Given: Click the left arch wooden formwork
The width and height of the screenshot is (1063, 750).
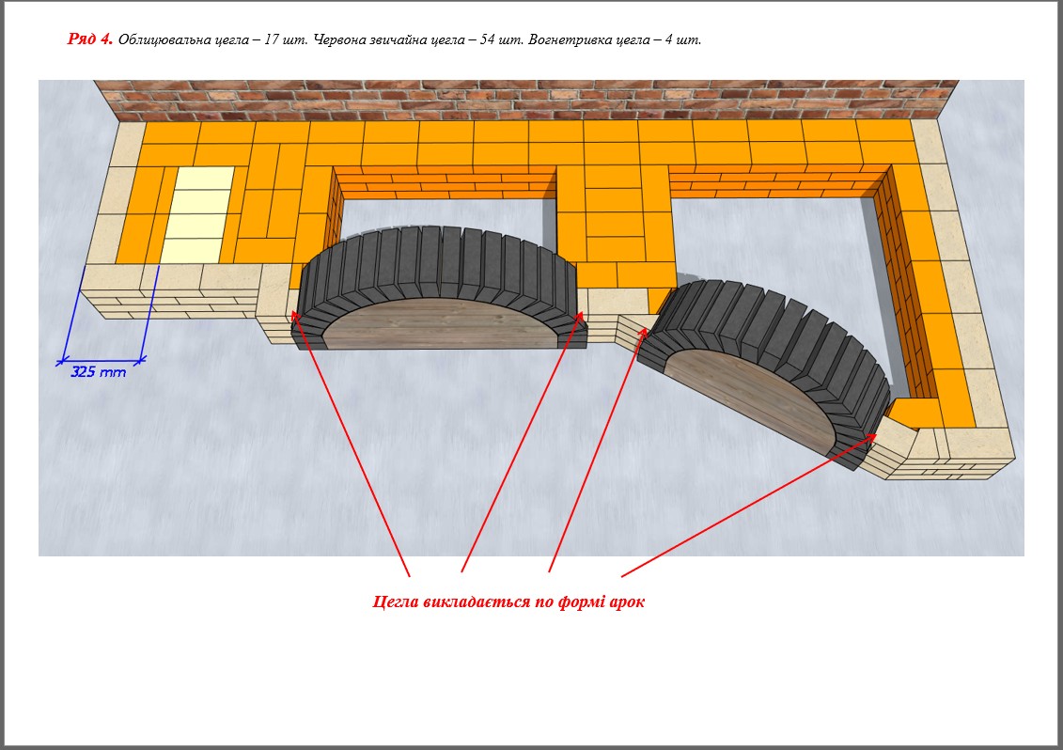Looking at the screenshot, I should pyautogui.click(x=440, y=323).
